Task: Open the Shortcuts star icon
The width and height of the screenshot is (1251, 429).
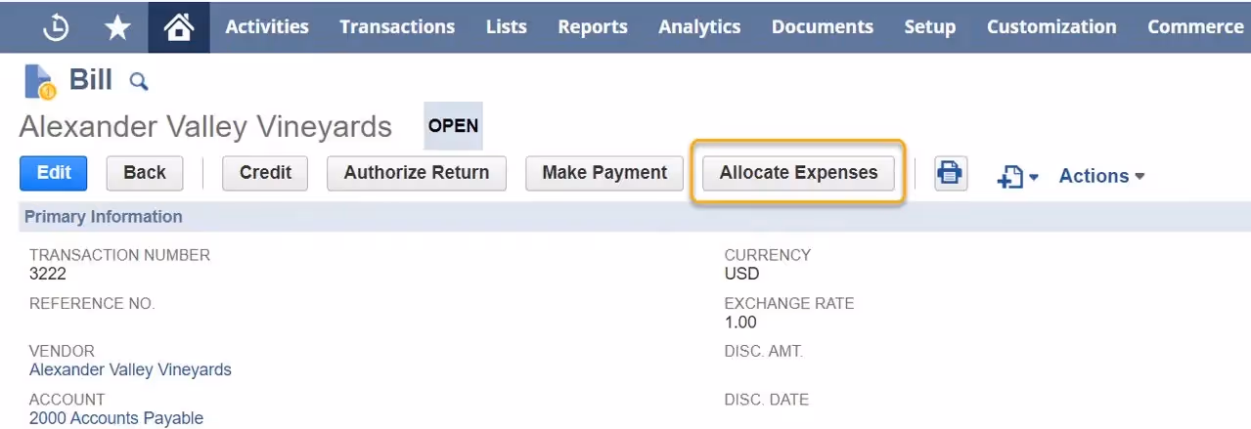Action: coord(117,27)
